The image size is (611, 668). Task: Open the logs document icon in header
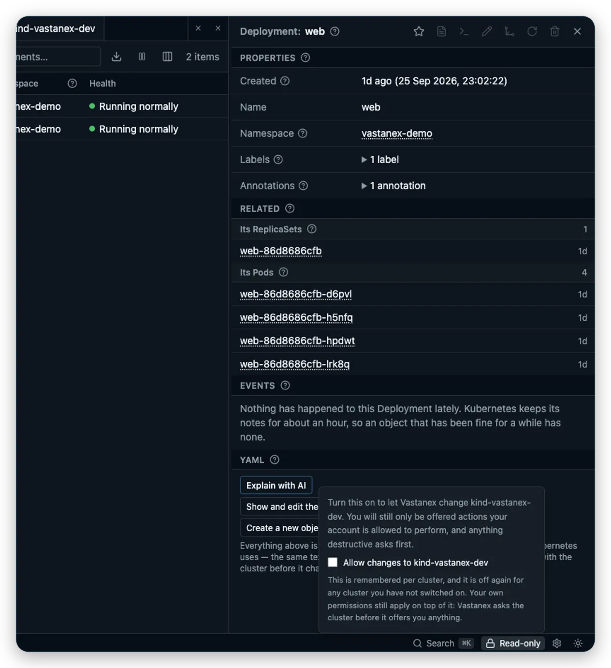(441, 31)
